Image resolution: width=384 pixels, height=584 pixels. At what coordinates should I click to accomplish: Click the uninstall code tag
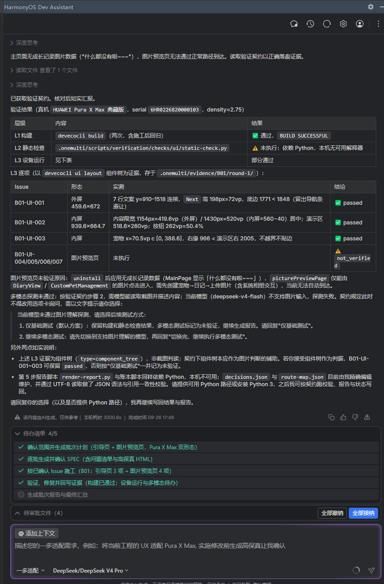click(x=86, y=278)
